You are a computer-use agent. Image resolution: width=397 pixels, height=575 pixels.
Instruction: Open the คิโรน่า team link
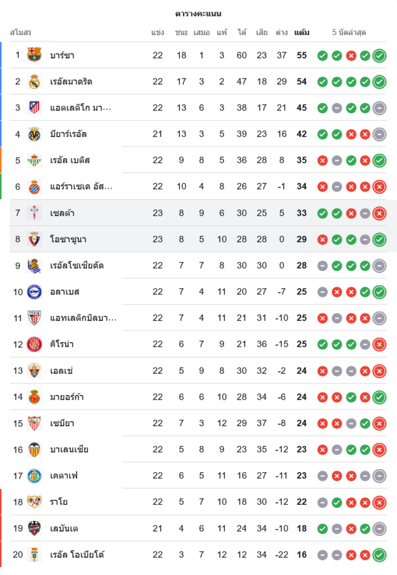62,344
